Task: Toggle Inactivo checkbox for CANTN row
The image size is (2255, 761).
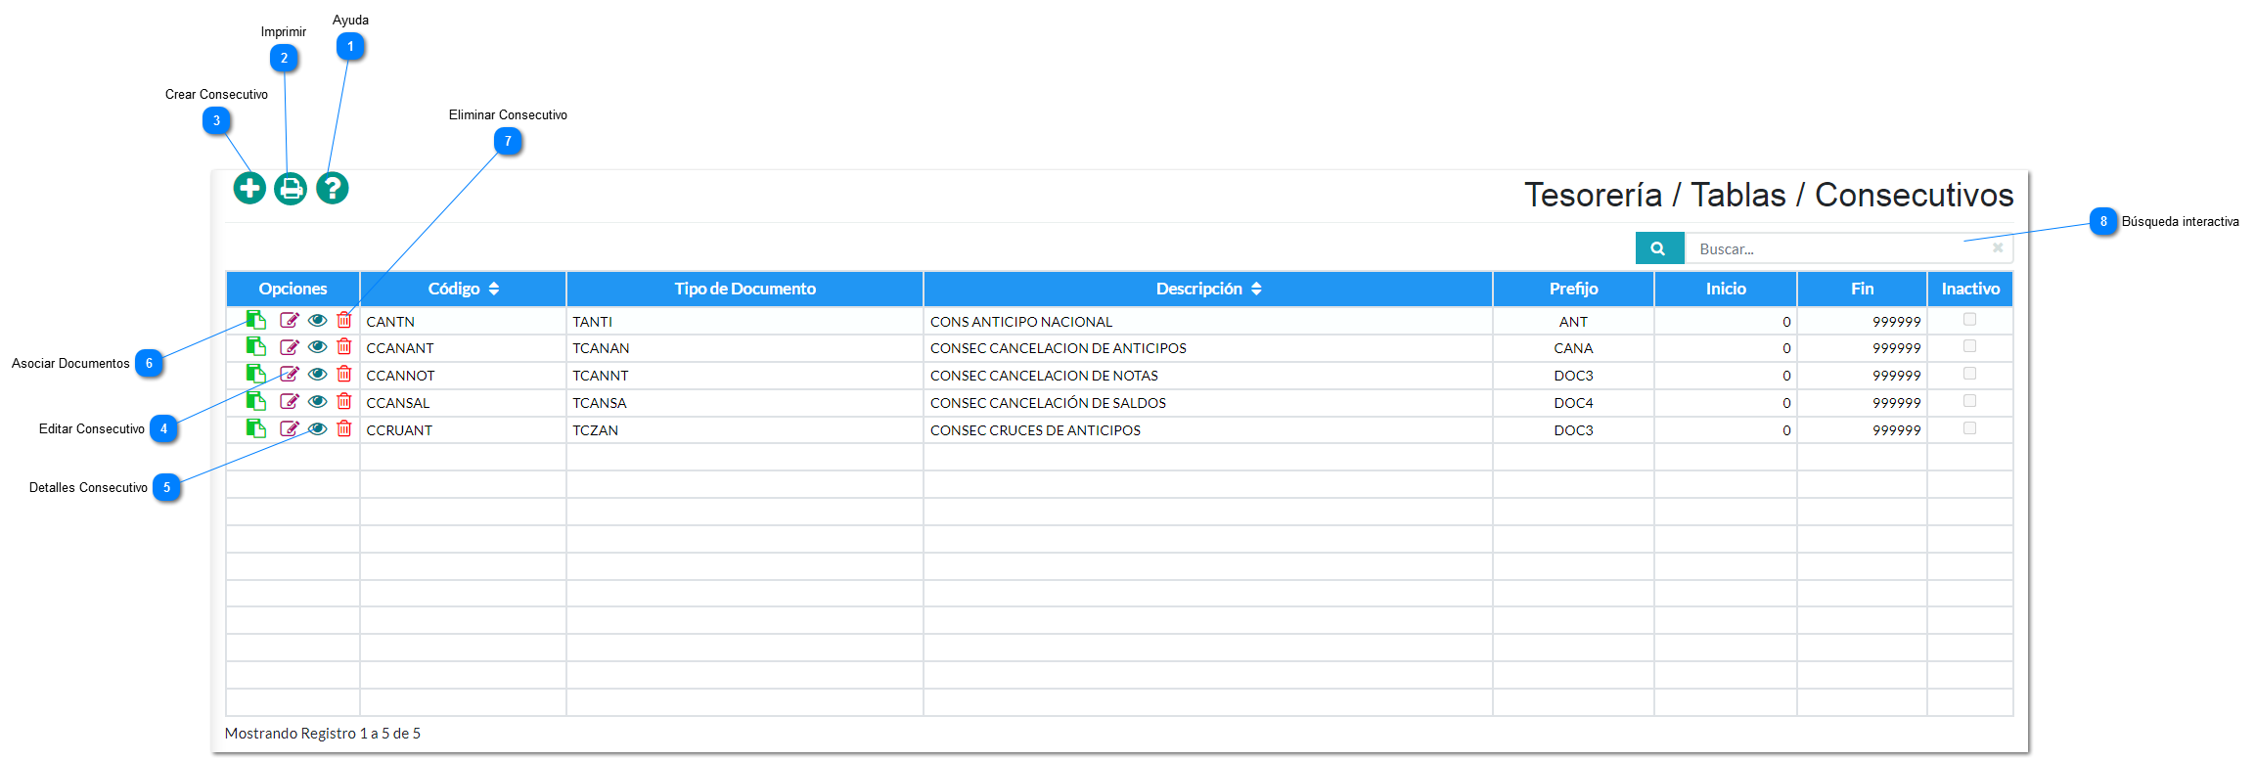Action: pyautogui.click(x=1969, y=320)
